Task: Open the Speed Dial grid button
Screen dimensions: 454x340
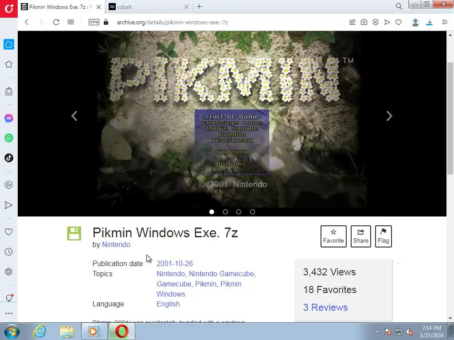Action: [70, 22]
